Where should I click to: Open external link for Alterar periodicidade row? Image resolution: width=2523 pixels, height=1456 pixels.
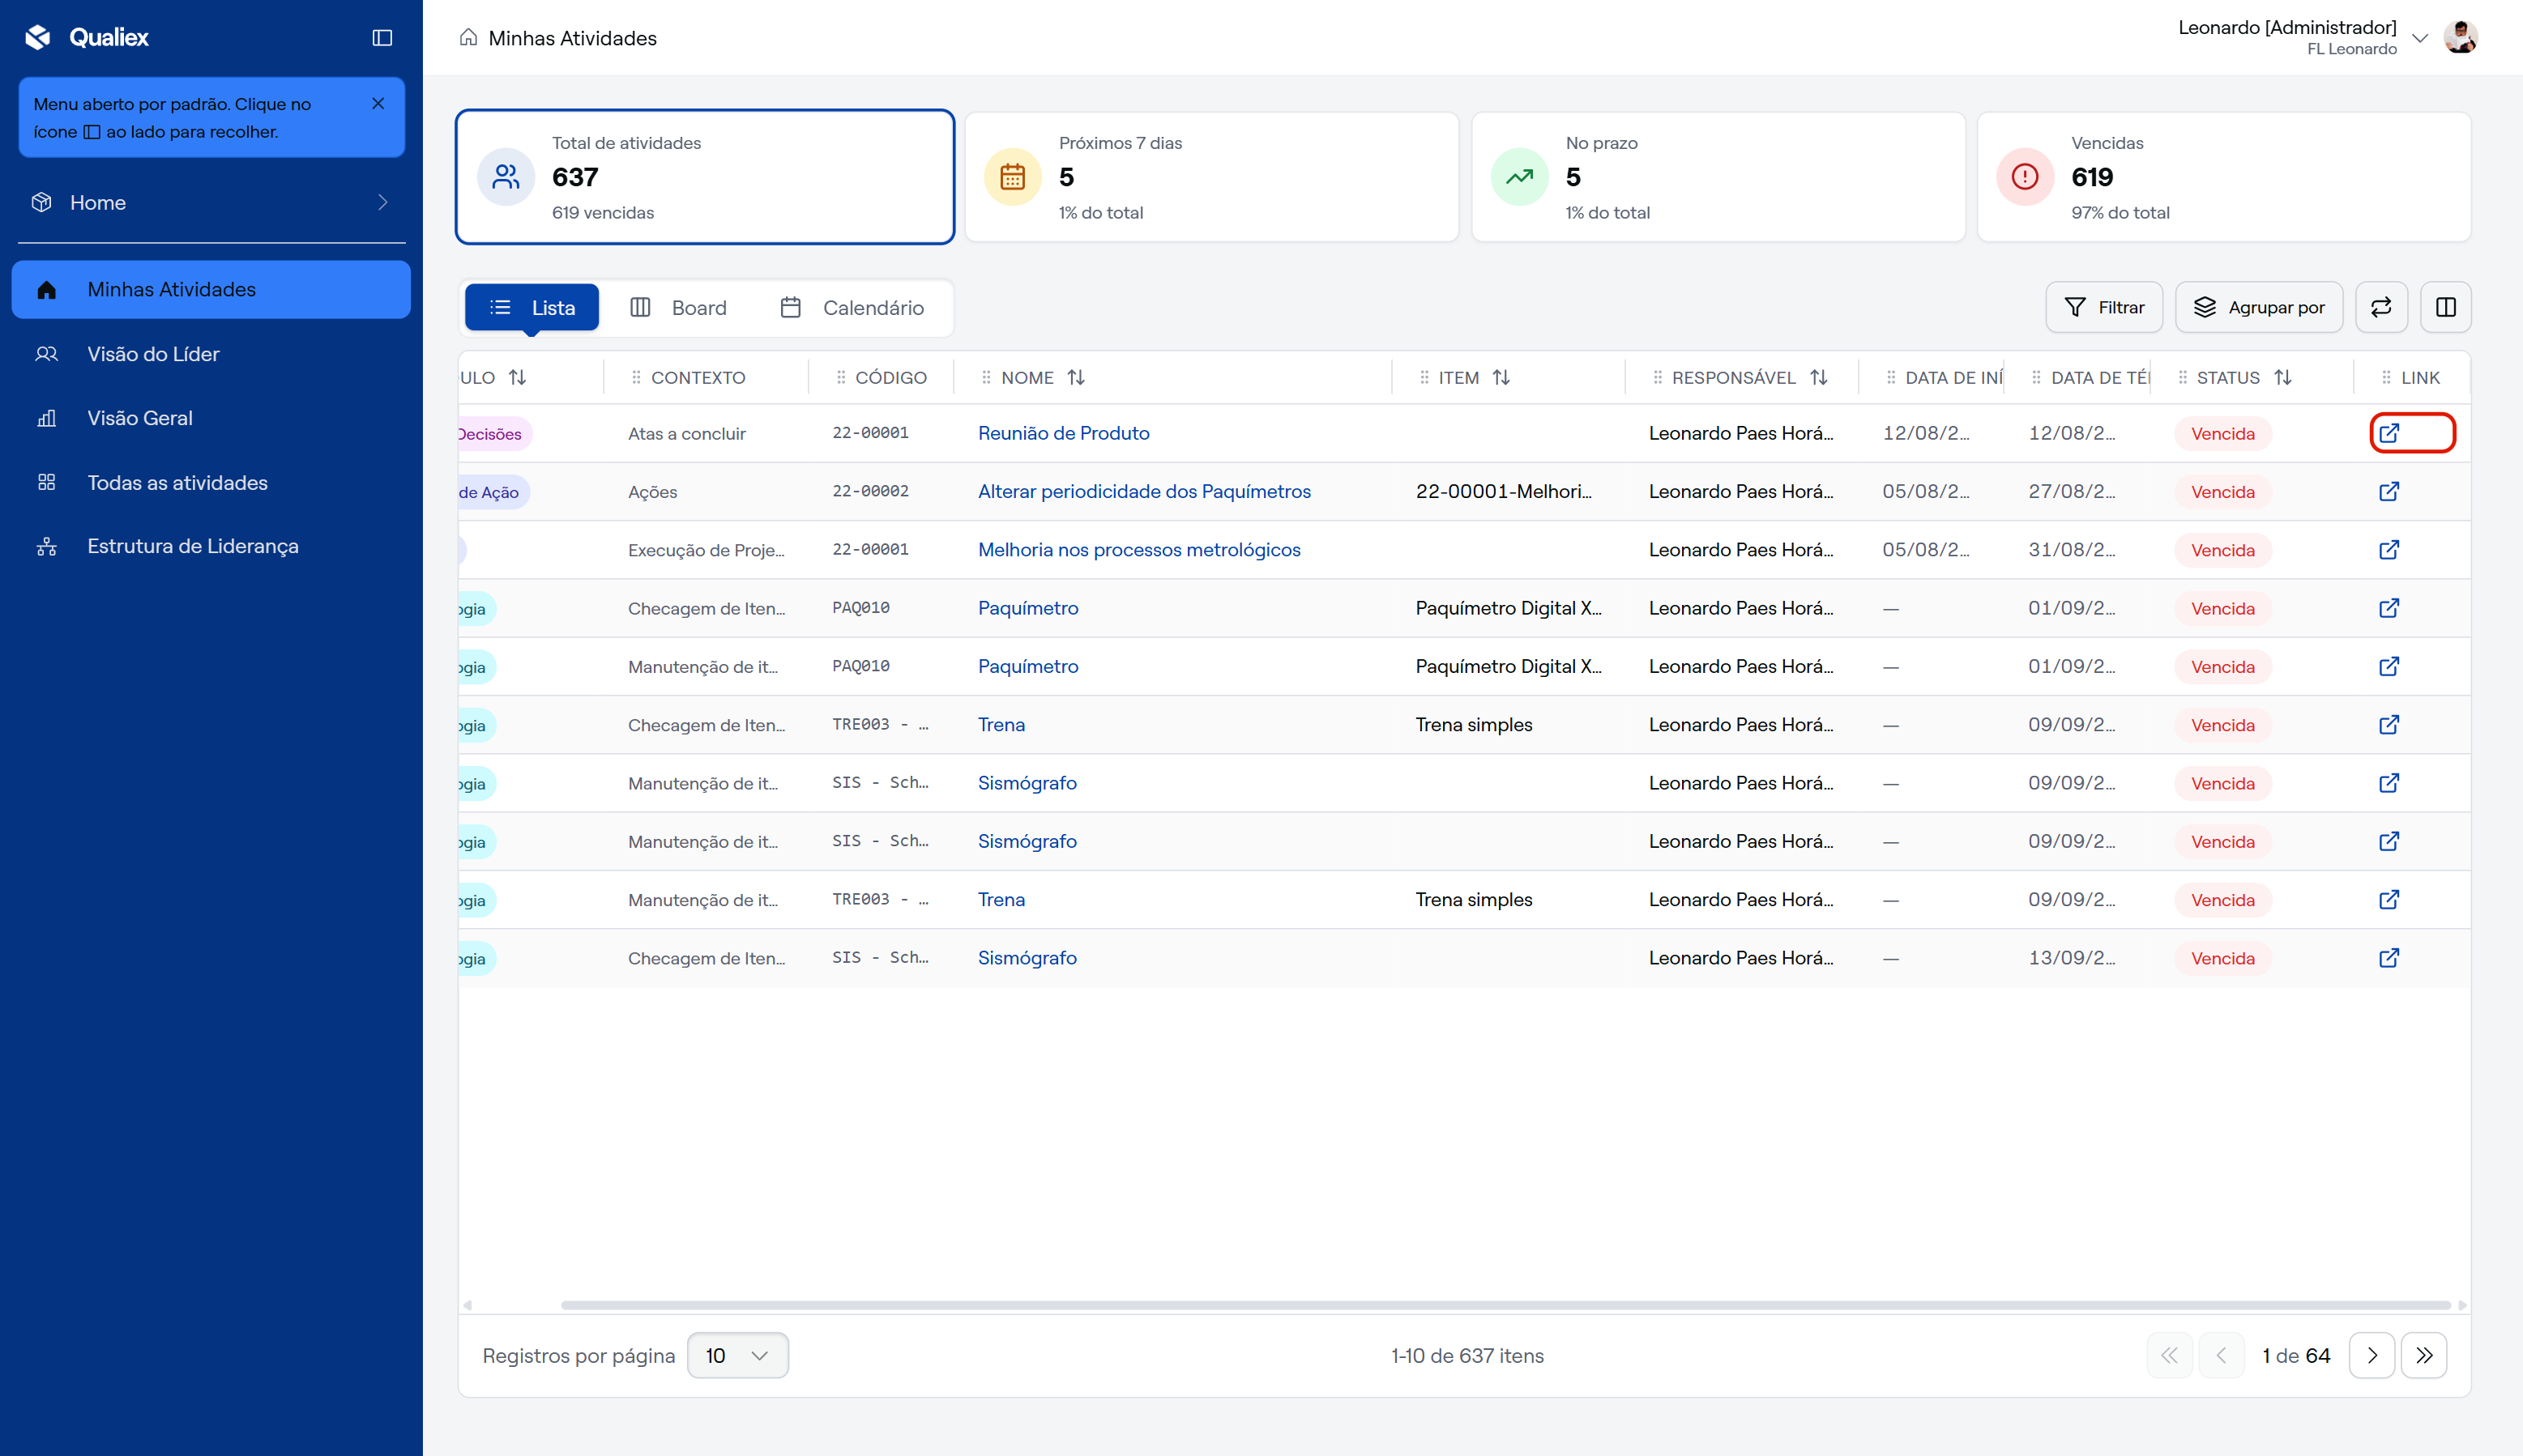(x=2389, y=491)
